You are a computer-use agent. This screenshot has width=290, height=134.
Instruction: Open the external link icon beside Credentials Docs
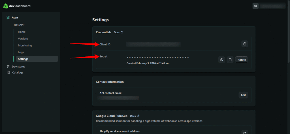click(122, 32)
